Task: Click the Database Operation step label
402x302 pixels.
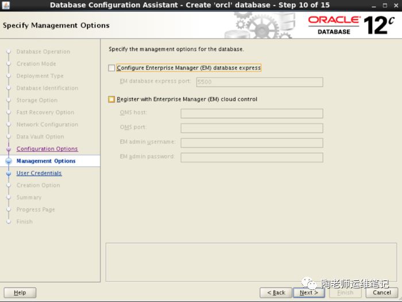Action: [x=43, y=52]
